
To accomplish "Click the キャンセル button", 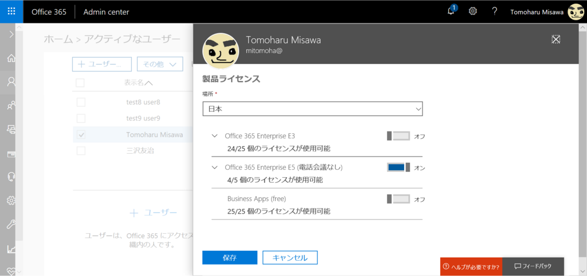I will [290, 257].
